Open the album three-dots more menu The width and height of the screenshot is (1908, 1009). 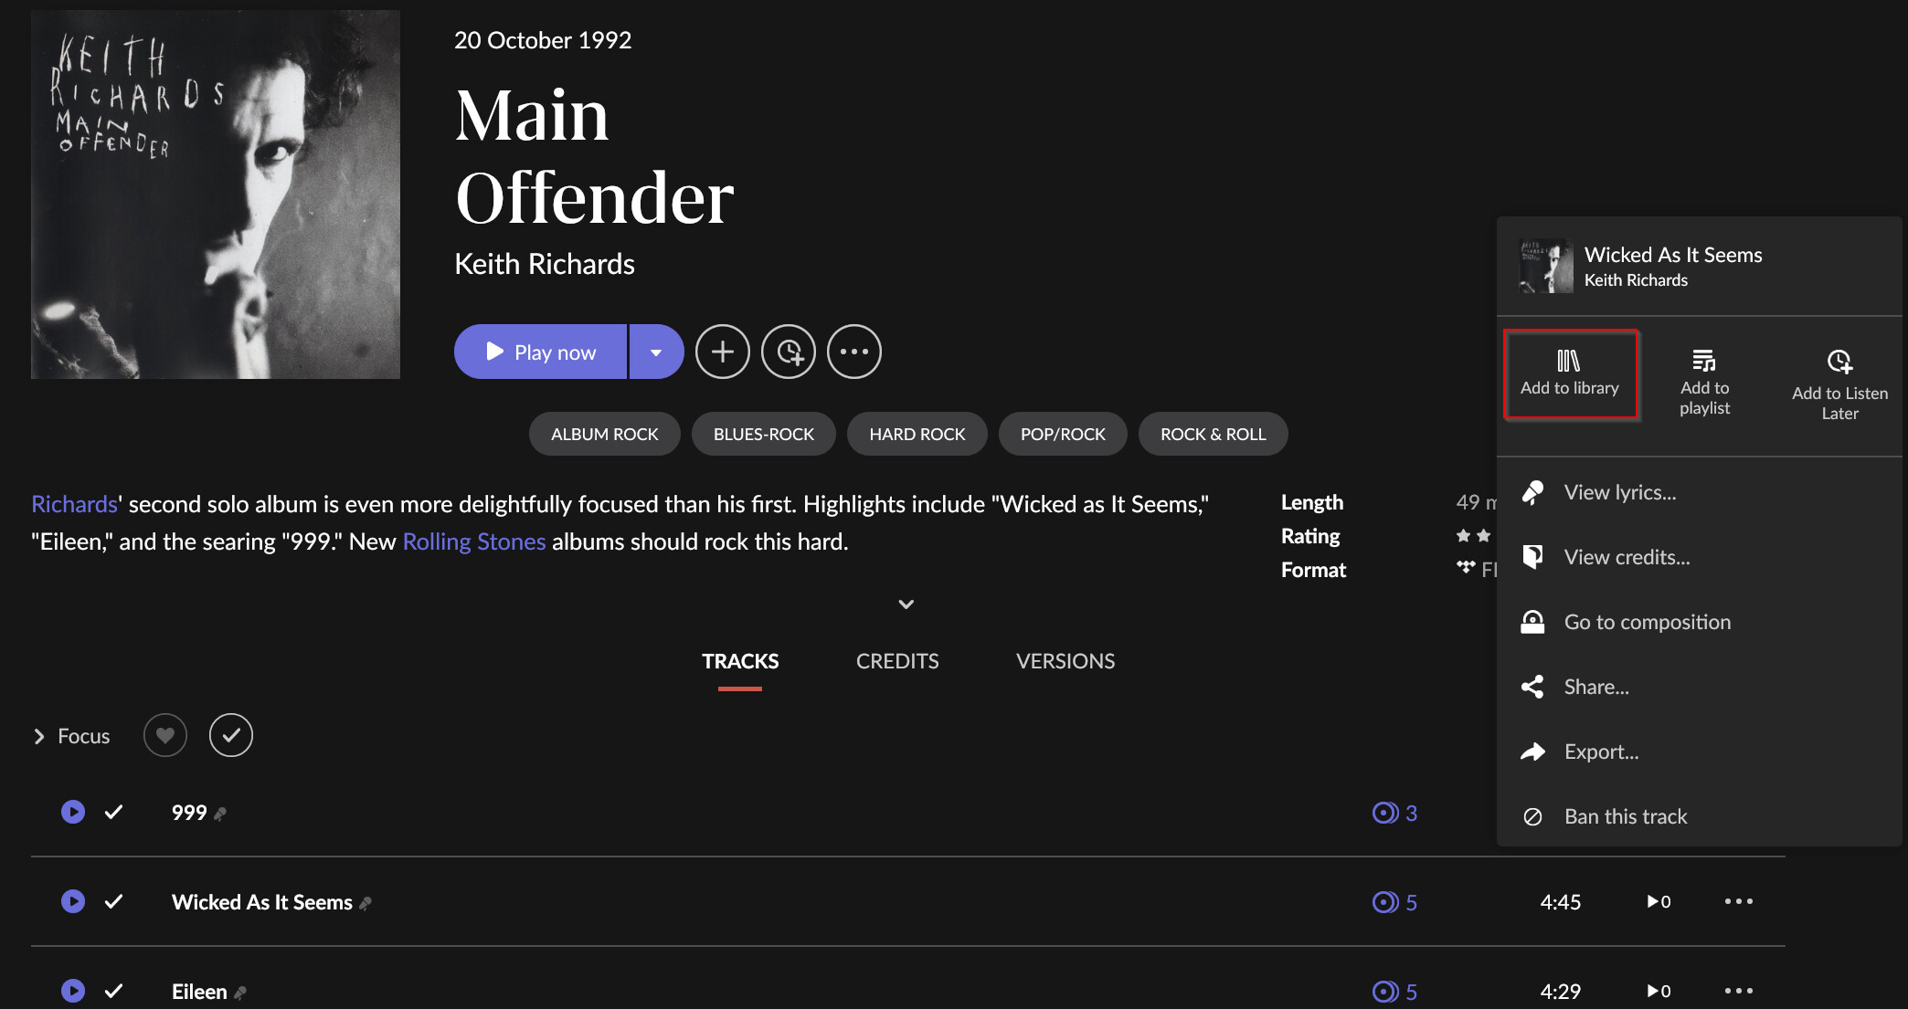click(x=854, y=352)
